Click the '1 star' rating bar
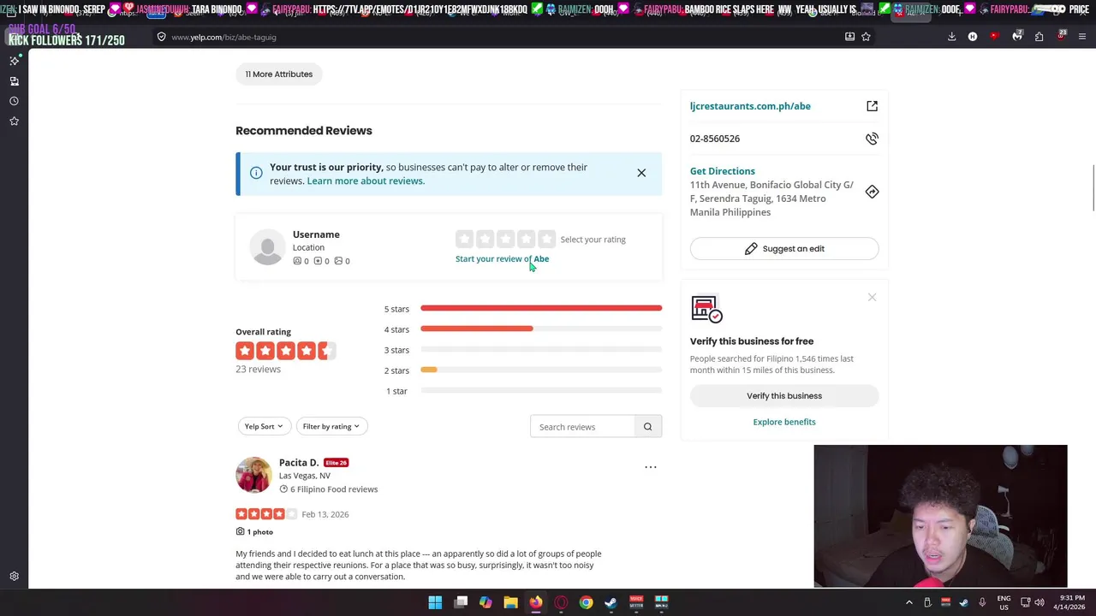Screen dimensions: 1096x616 [x=541, y=390]
